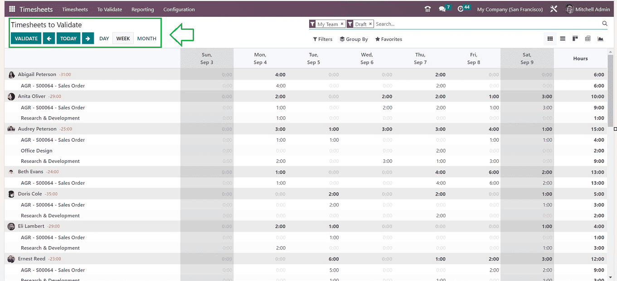This screenshot has width=617, height=281.
Task: Click Doris Cole's avatar
Action: click(11, 194)
